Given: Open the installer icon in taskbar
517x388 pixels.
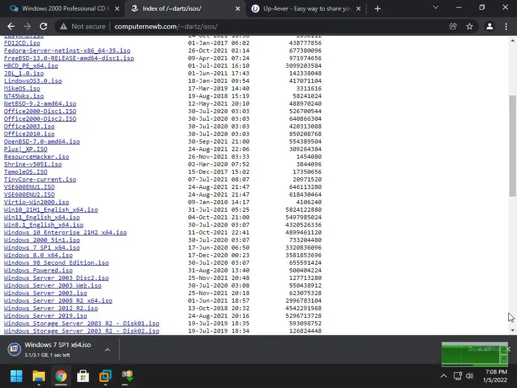Looking at the screenshot, I should click(x=127, y=376).
